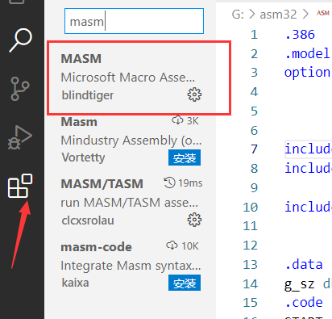332x319 pixels.
Task: Click the extensions search box containing masm
Action: tap(134, 21)
